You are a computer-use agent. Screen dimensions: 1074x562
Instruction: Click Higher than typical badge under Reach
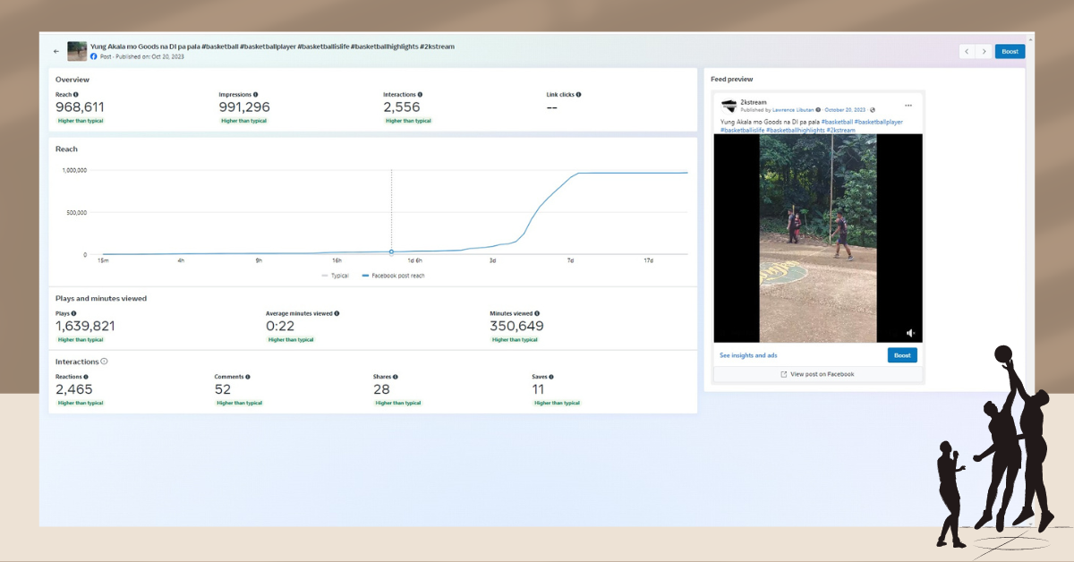(x=81, y=121)
